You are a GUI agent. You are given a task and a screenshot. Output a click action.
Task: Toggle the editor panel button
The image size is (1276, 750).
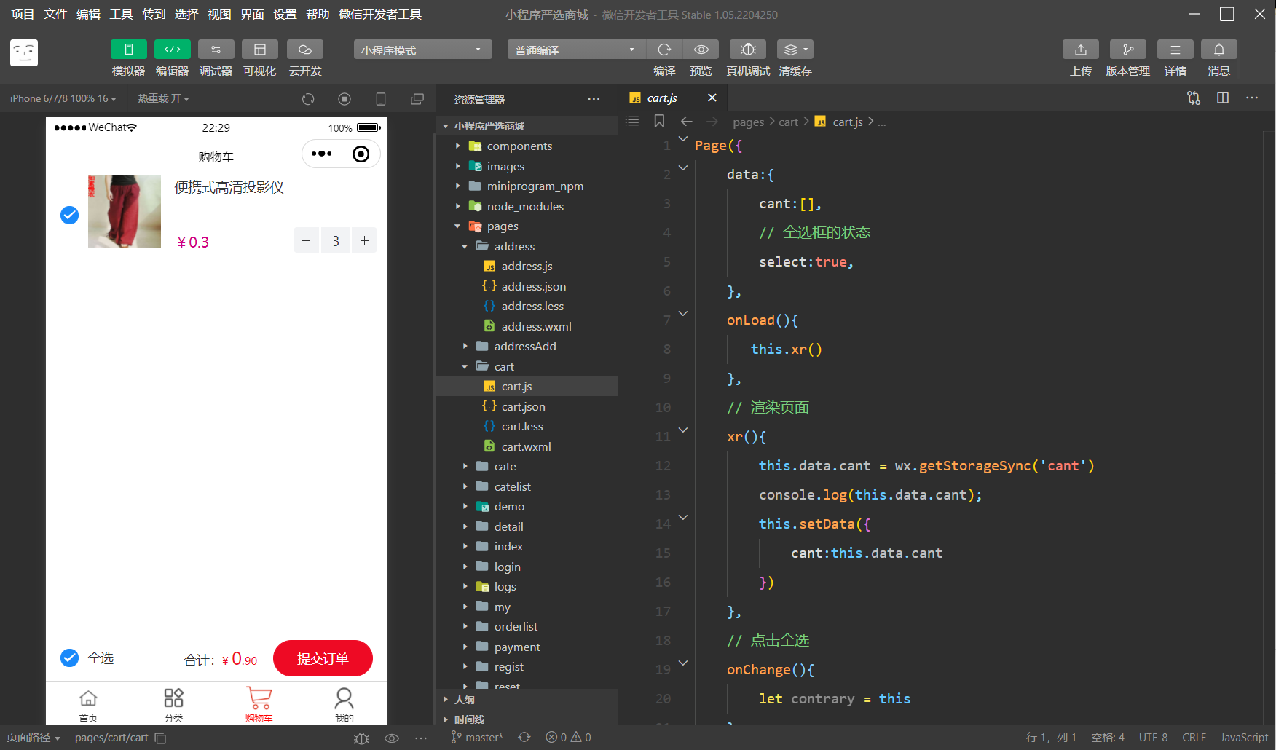pyautogui.click(x=173, y=50)
